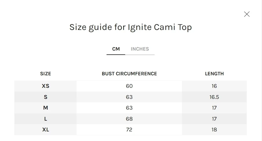262x141 pixels.
Task: Select the S size row label
Action: point(45,97)
